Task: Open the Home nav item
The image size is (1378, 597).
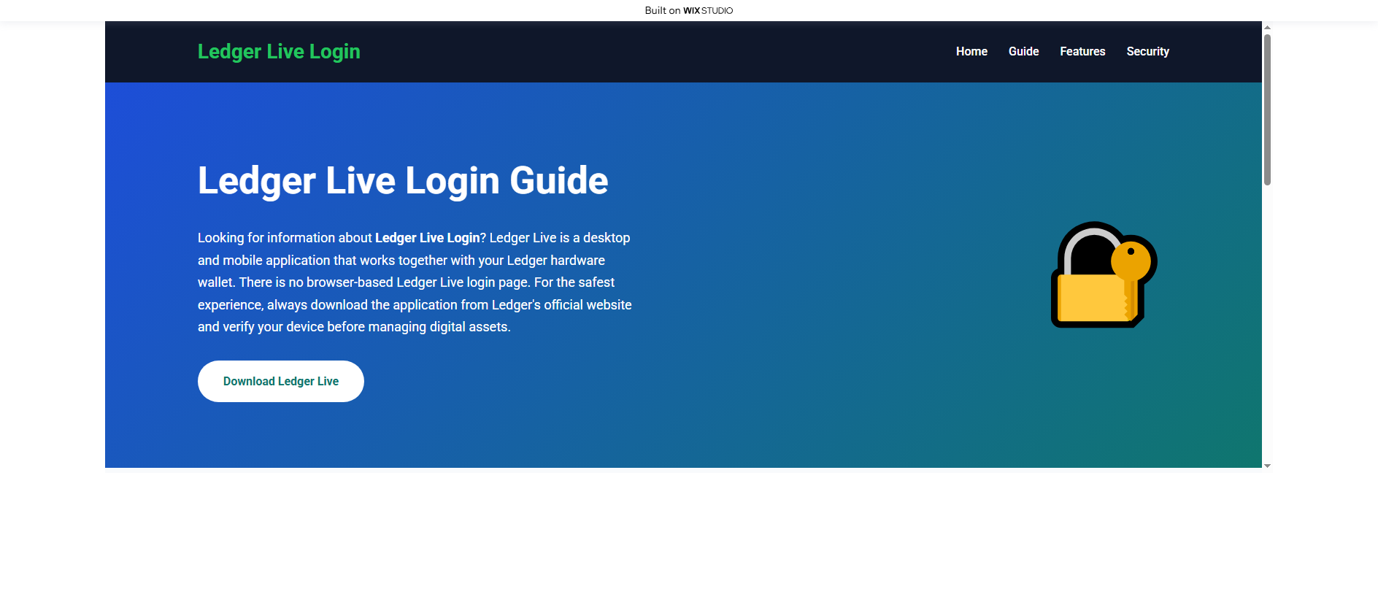Action: pos(971,52)
